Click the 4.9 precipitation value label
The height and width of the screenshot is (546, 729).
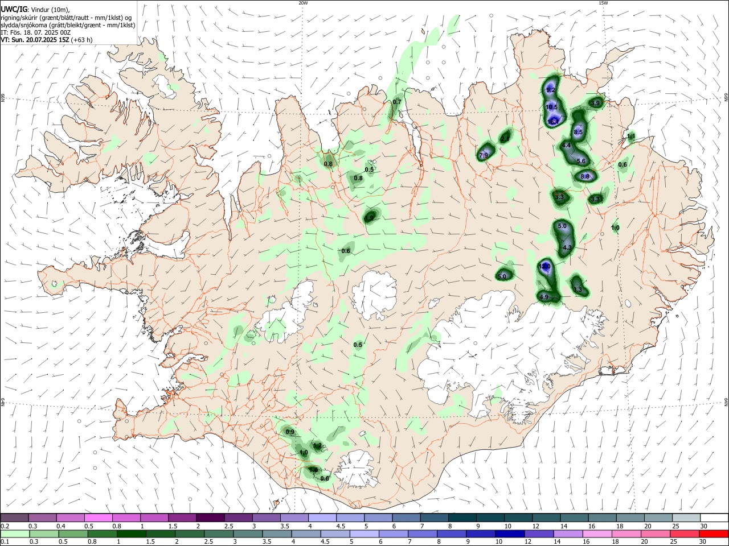pos(543,297)
